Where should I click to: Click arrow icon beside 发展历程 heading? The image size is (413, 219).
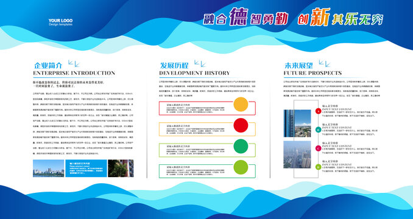point(200,64)
